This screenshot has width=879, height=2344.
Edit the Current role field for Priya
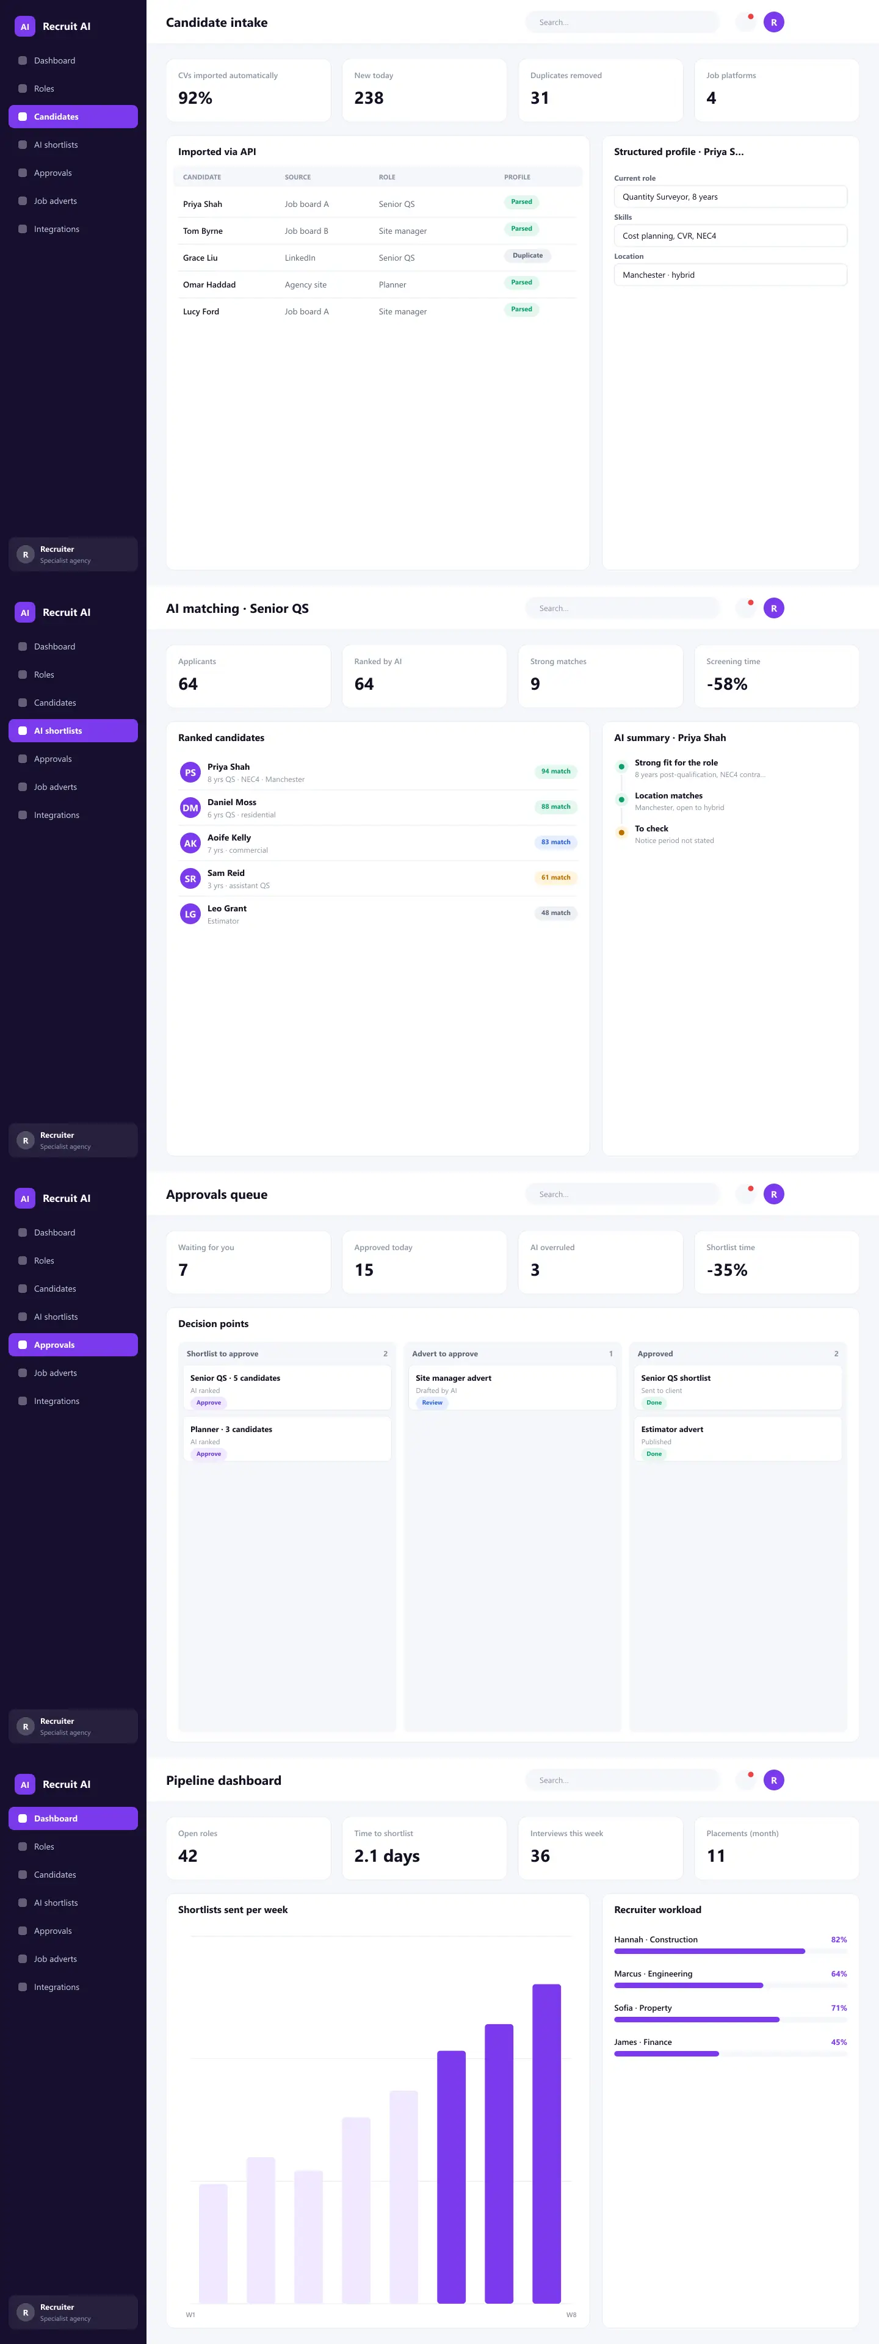click(731, 197)
